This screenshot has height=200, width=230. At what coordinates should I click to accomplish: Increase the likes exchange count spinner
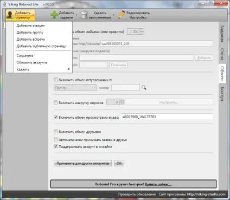[x=142, y=30]
